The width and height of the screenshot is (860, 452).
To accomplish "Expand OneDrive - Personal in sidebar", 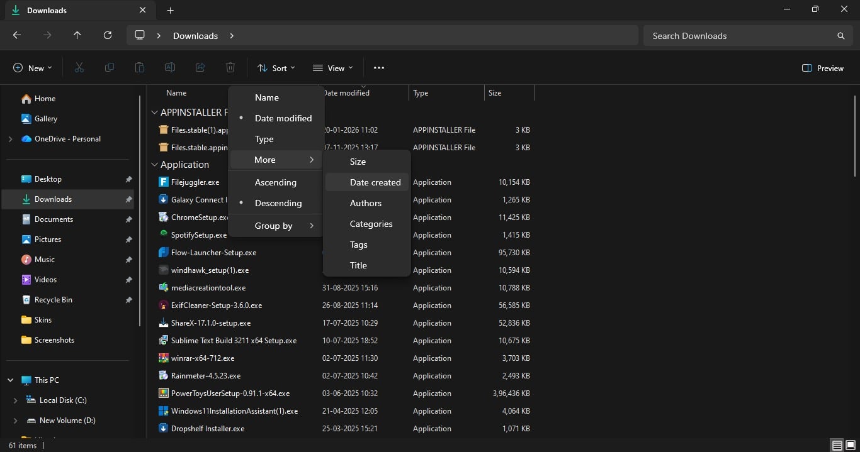I will tap(10, 139).
